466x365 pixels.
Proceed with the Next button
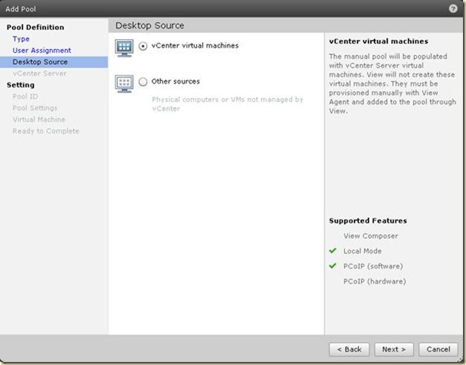[394, 349]
